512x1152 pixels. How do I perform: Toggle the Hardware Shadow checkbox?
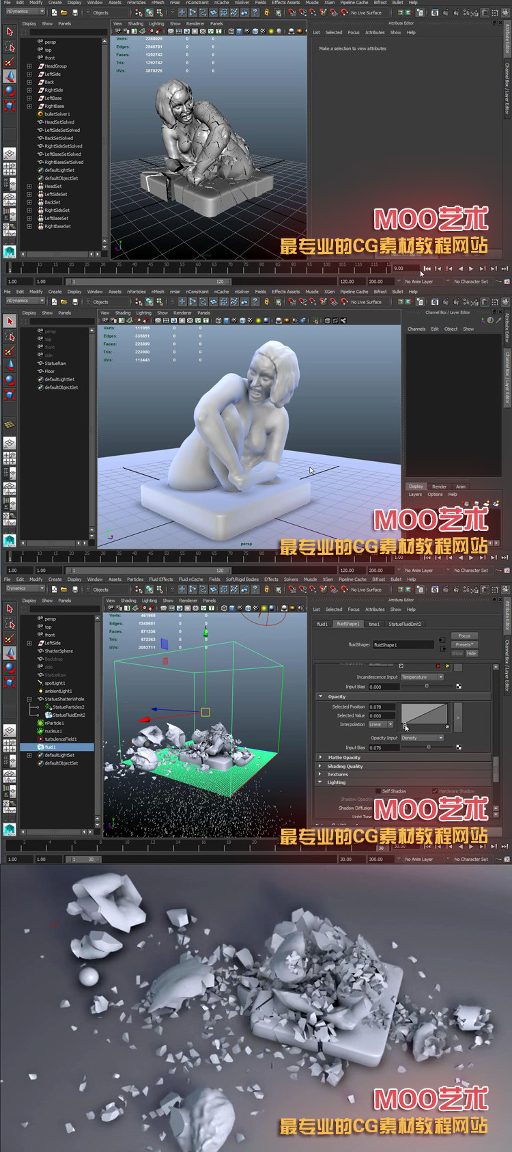pos(435,791)
